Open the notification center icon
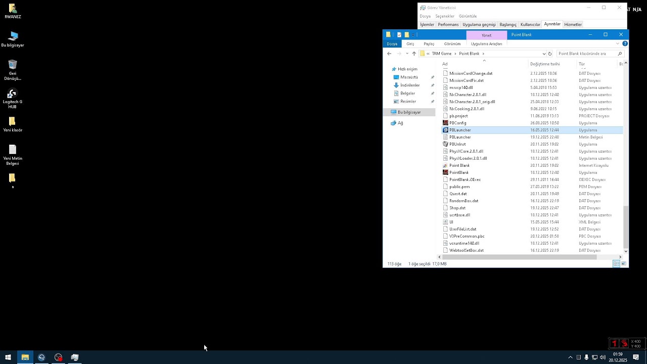647x364 pixels. pos(636,357)
